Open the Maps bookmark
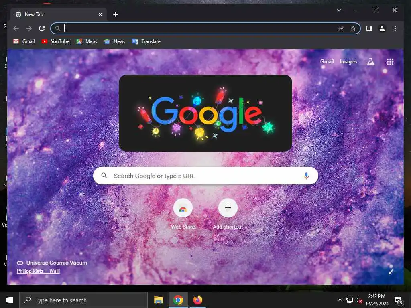Screen dimensions: 411x308 [x=87, y=41]
